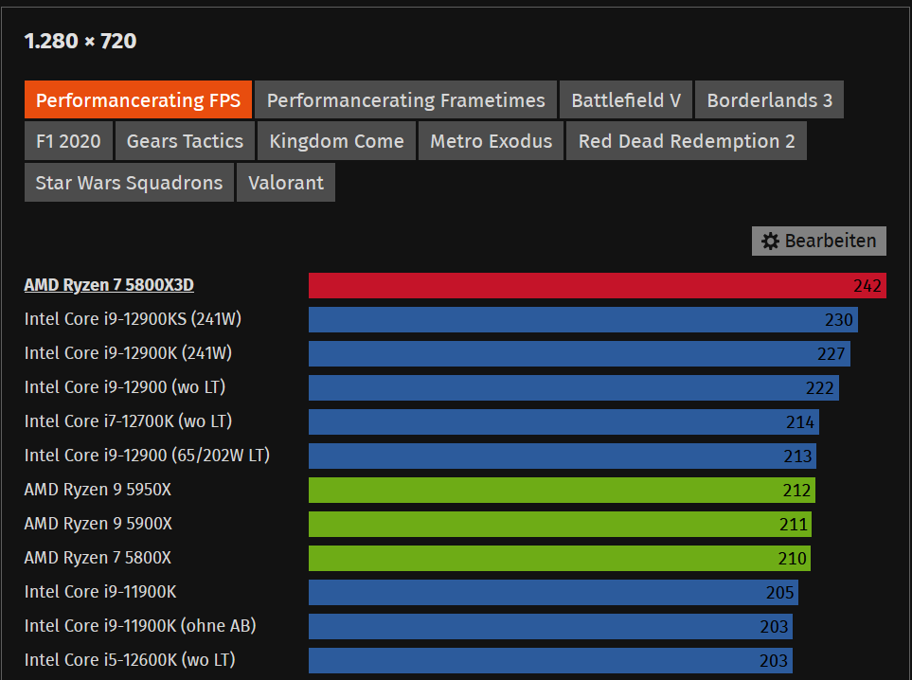Click the blue bar showing 205
912x680 pixels.
point(553,593)
